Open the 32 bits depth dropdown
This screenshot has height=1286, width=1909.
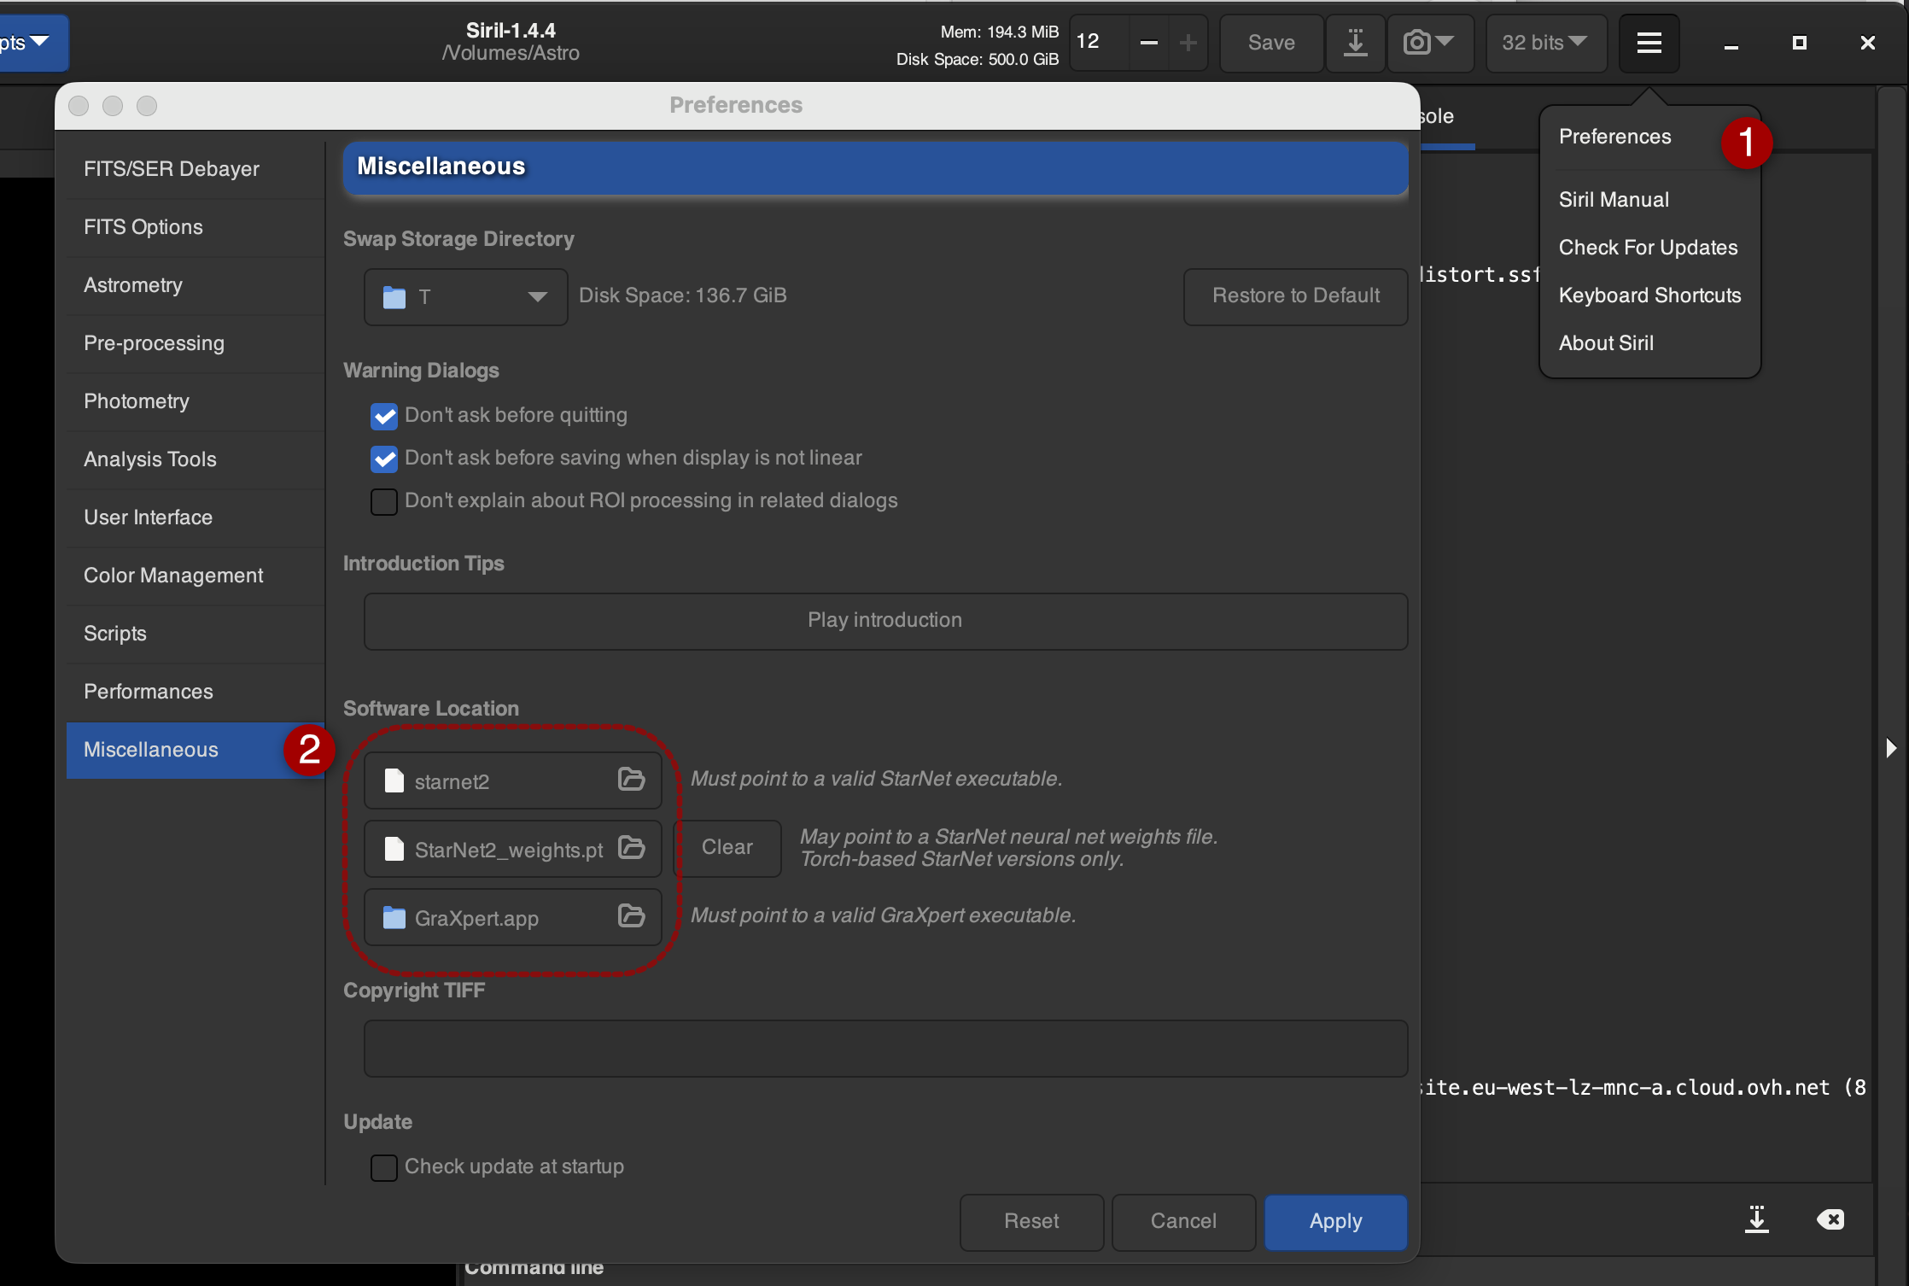[1546, 43]
